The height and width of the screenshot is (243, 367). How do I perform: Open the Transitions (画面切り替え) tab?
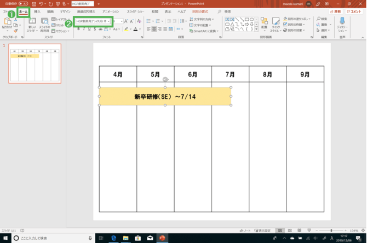(86, 11)
